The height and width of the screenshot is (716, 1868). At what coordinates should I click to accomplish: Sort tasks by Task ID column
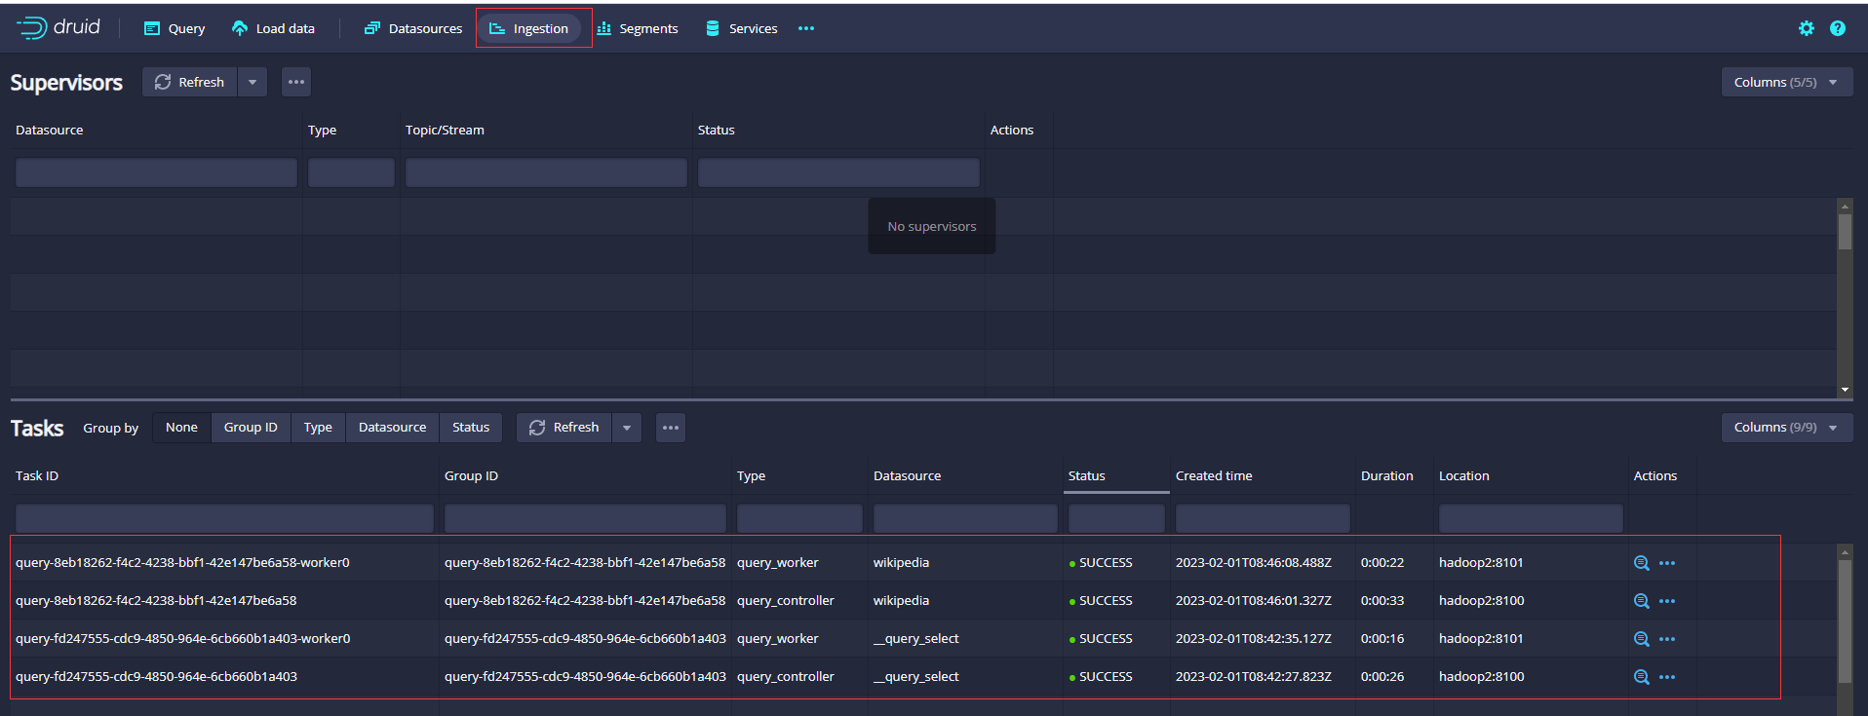tap(37, 475)
